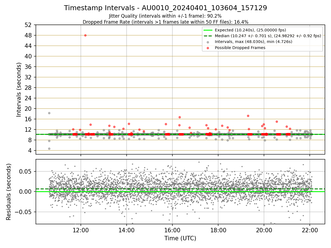Click the red dot marker in legend
The height and width of the screenshot is (248, 331).
208,48
